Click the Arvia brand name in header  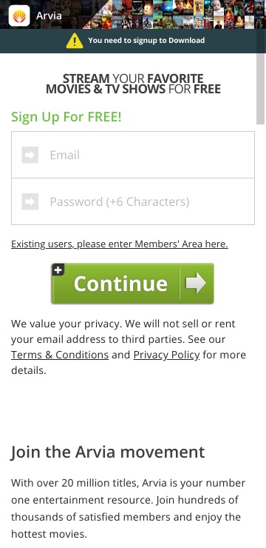pos(49,16)
